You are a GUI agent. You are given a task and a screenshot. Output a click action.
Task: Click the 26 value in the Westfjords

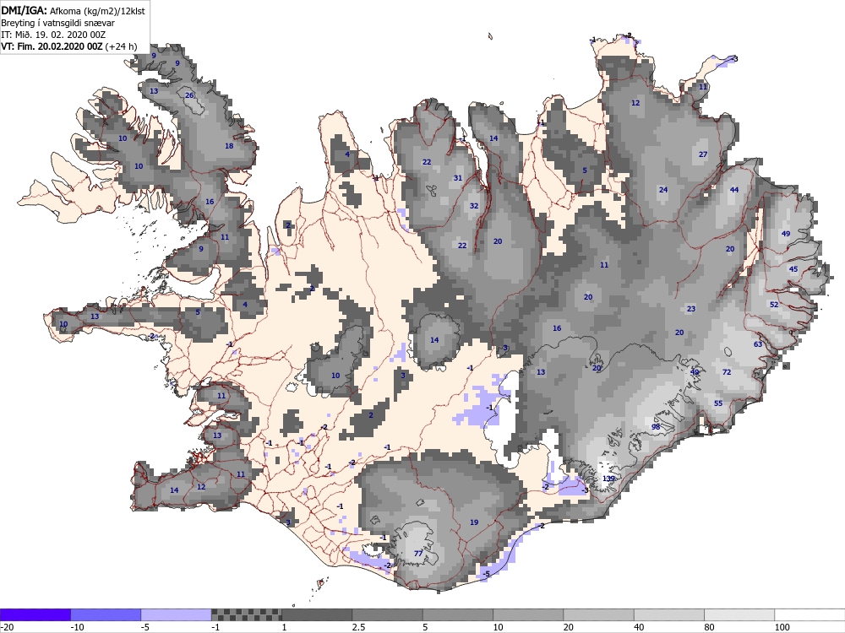click(x=189, y=95)
